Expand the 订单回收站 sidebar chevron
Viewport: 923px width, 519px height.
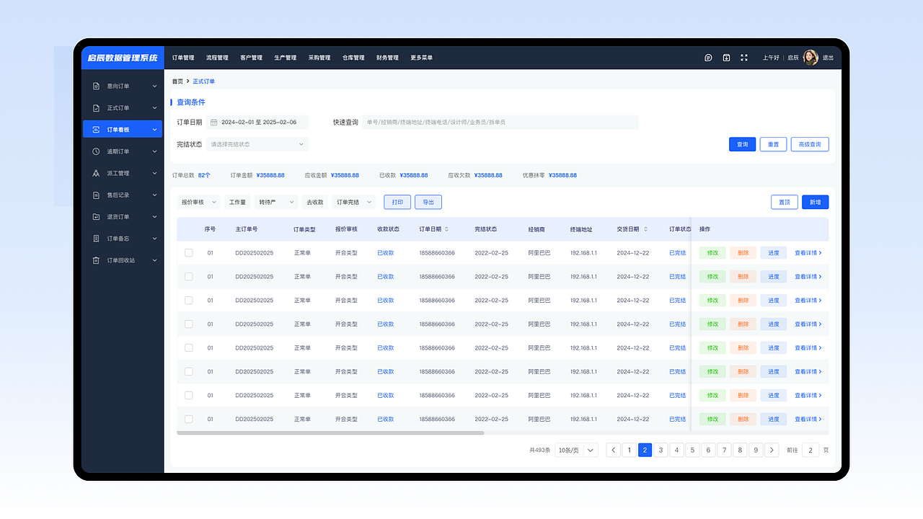(154, 260)
